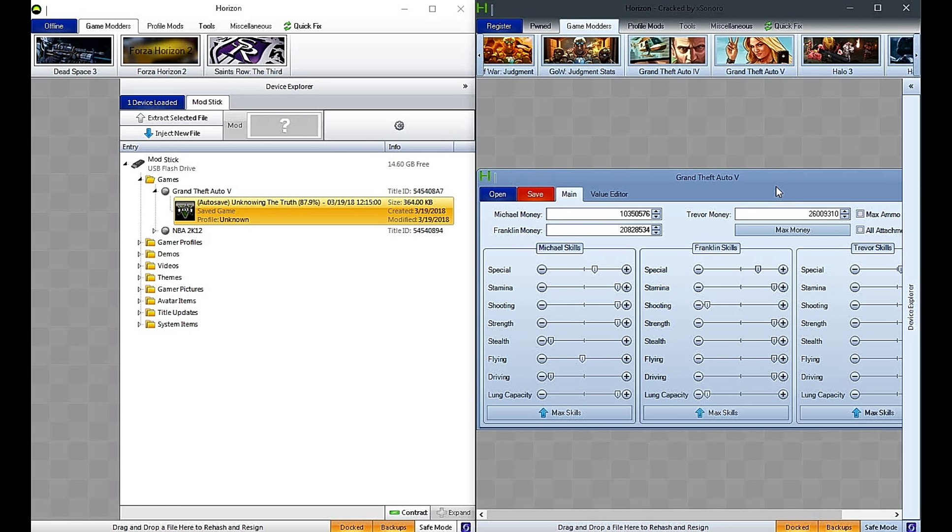Increment Trevor Money with the up spinner
The image size is (952, 532).
pyautogui.click(x=845, y=211)
